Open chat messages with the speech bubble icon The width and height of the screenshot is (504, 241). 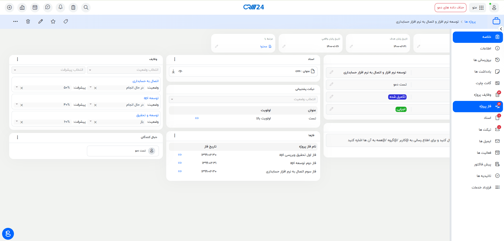pos(48,7)
